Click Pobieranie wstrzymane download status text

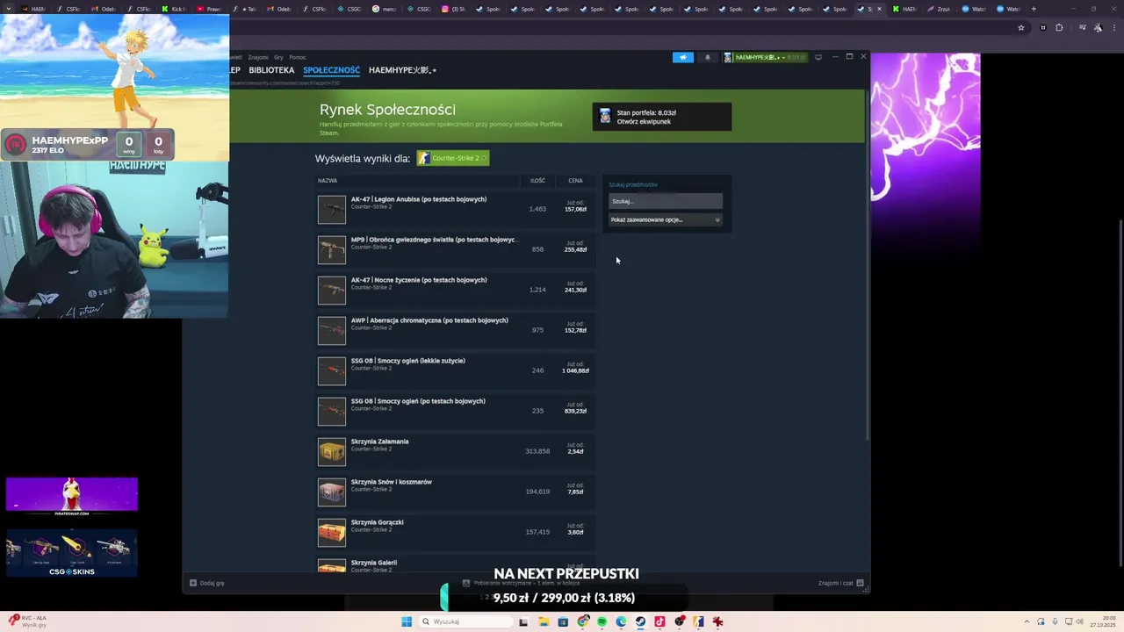point(527,583)
